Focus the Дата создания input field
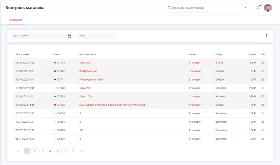Viewport: 280px width, 165px height. pos(39,36)
